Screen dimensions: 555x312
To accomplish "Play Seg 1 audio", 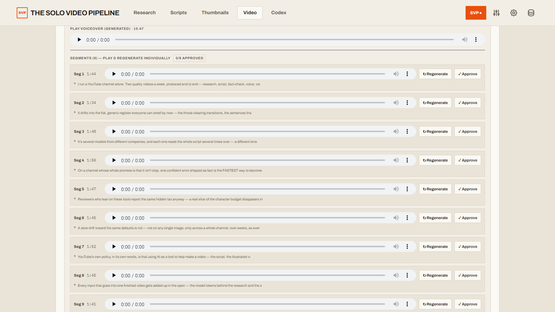I will coord(114,74).
